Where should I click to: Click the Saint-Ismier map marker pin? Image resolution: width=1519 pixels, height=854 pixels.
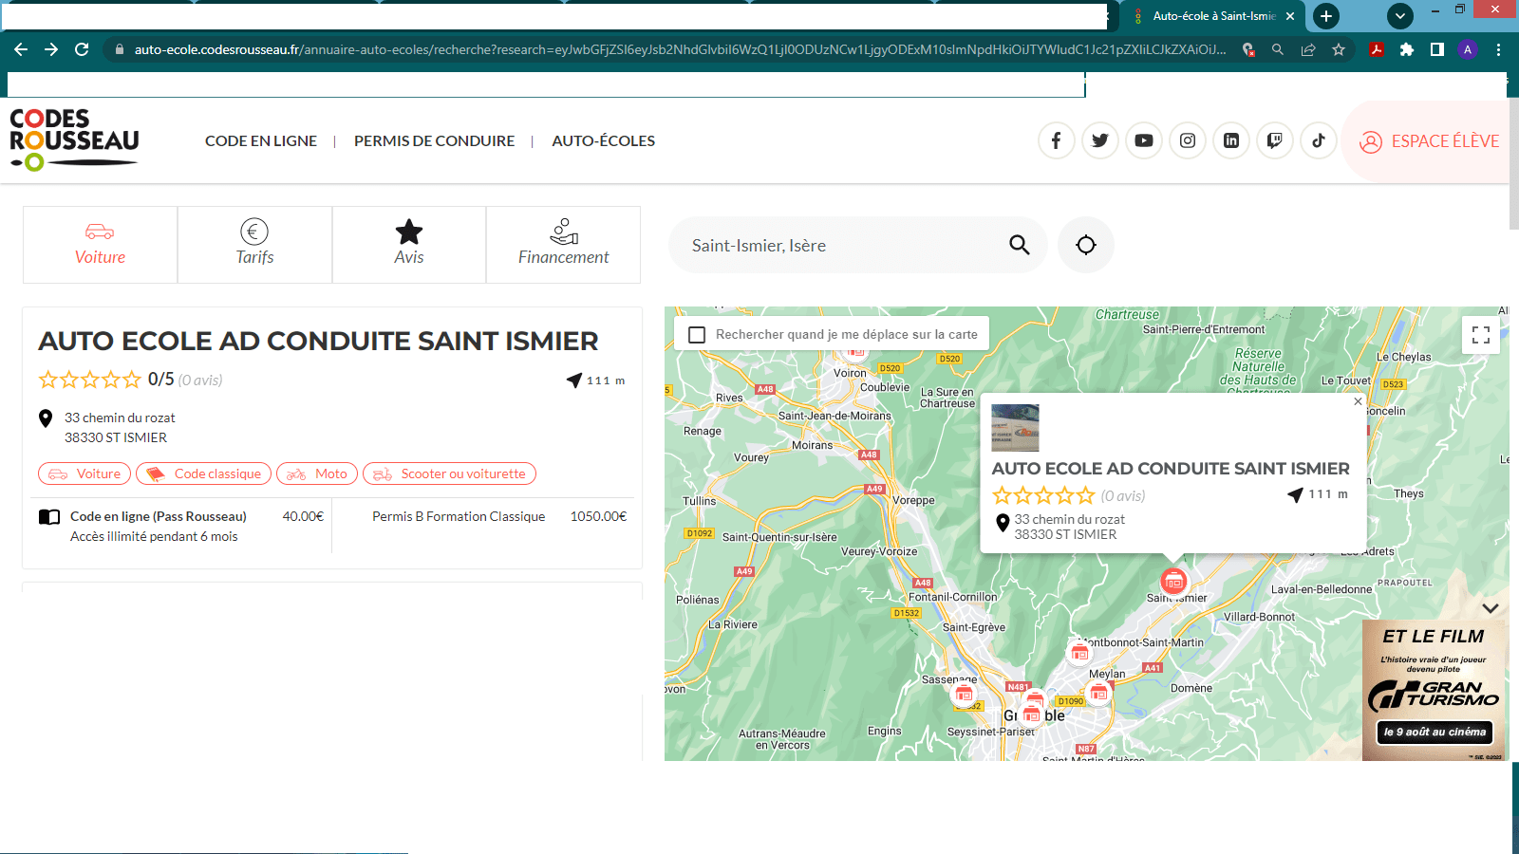[1174, 581]
